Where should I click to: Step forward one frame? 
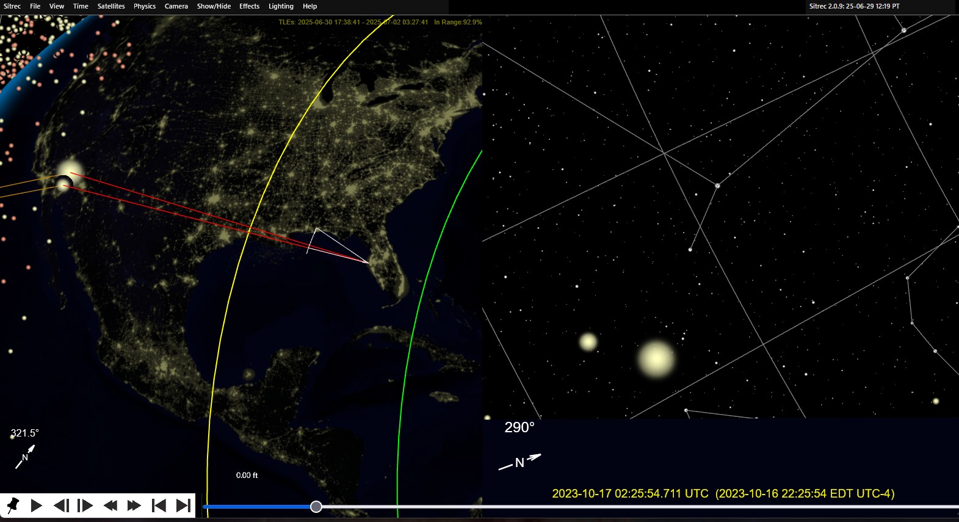(85, 506)
